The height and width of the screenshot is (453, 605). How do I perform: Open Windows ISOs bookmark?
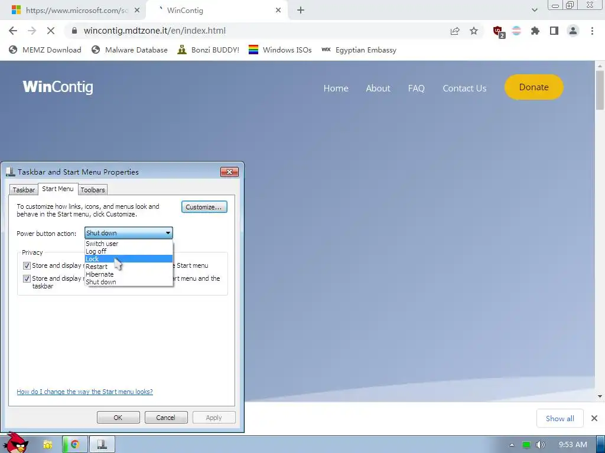(280, 50)
